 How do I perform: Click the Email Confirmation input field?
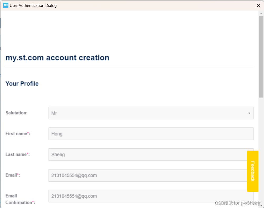click(151, 196)
